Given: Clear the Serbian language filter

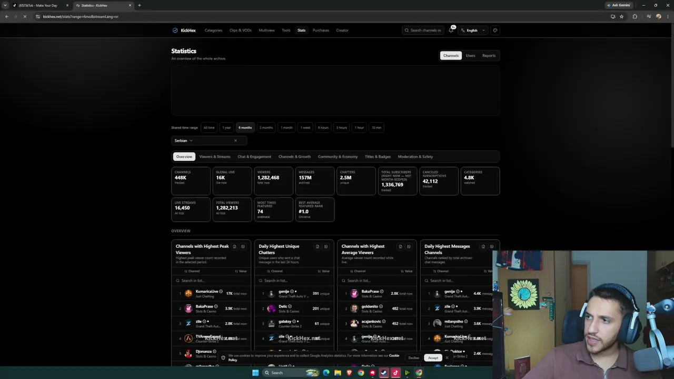Looking at the screenshot, I should (x=235, y=141).
